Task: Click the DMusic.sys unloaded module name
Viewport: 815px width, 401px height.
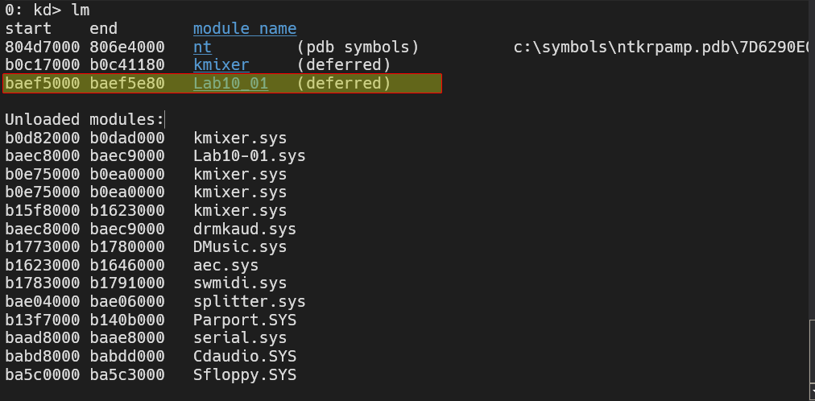Action: [x=240, y=247]
